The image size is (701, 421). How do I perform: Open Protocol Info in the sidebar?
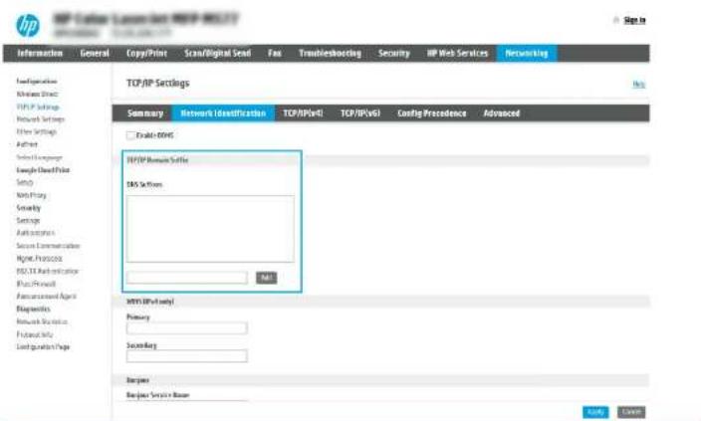(x=35, y=334)
